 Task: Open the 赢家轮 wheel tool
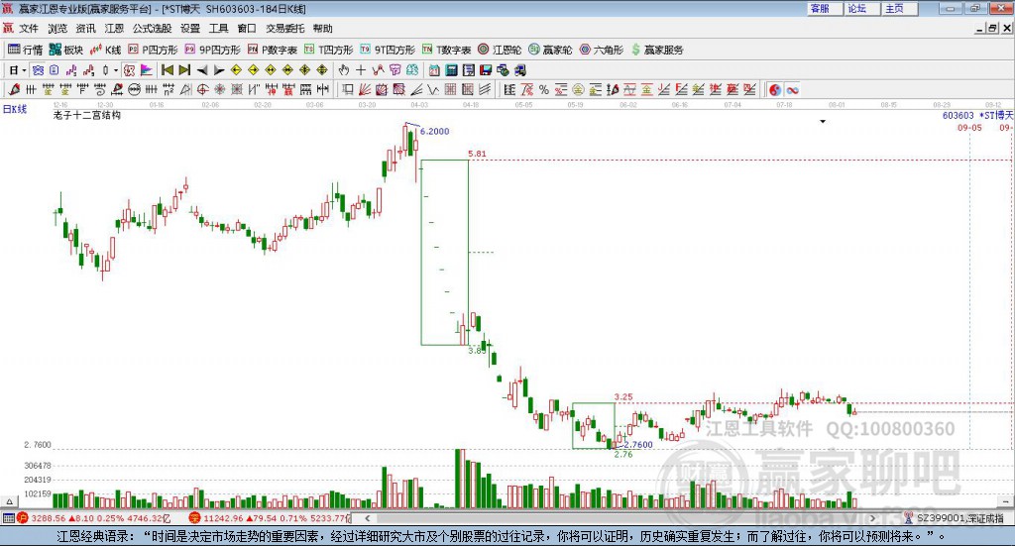(x=550, y=50)
